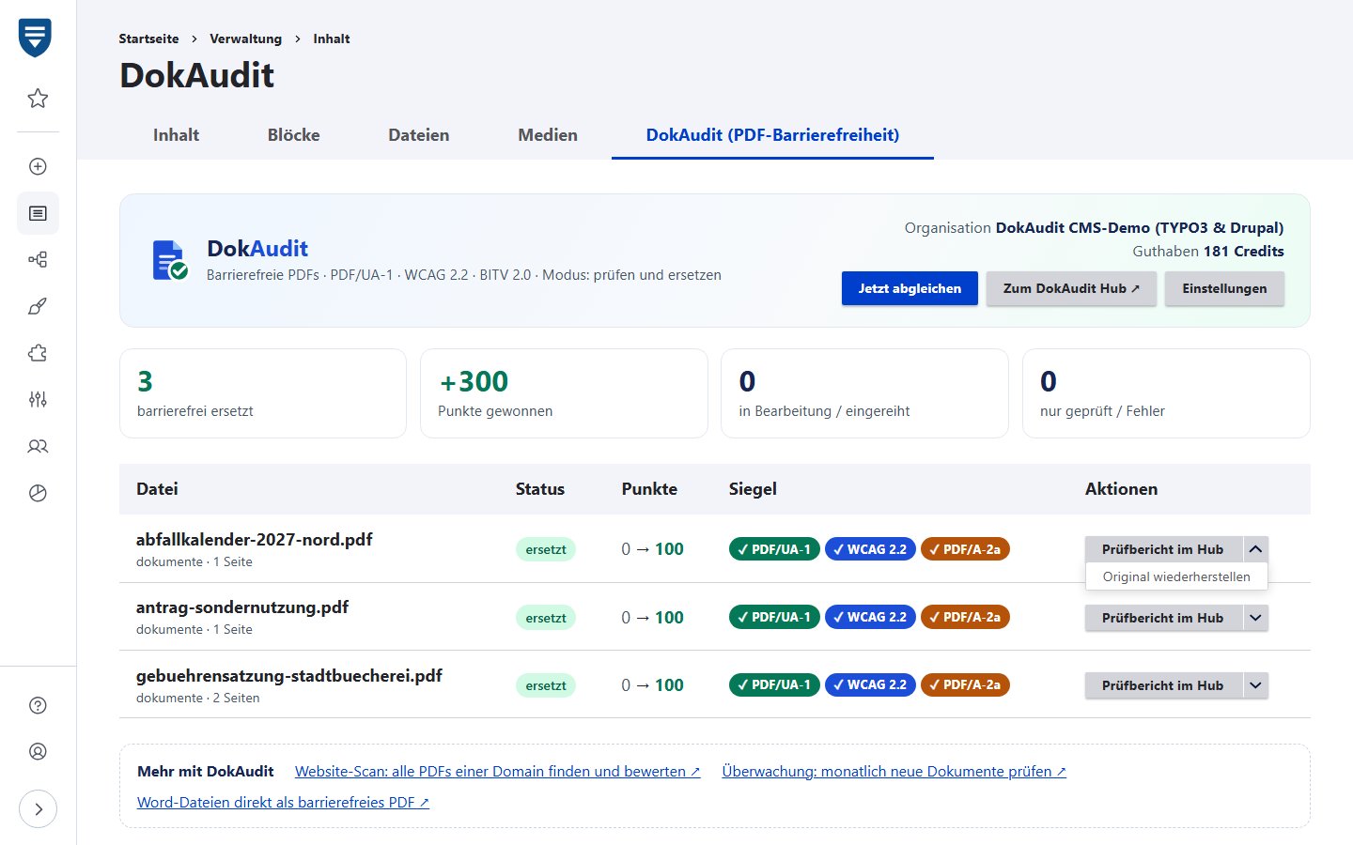Switch to the Inhalt tab

176,135
